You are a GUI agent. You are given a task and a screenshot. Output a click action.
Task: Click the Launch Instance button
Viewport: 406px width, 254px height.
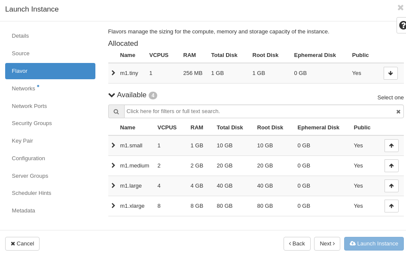(374, 244)
